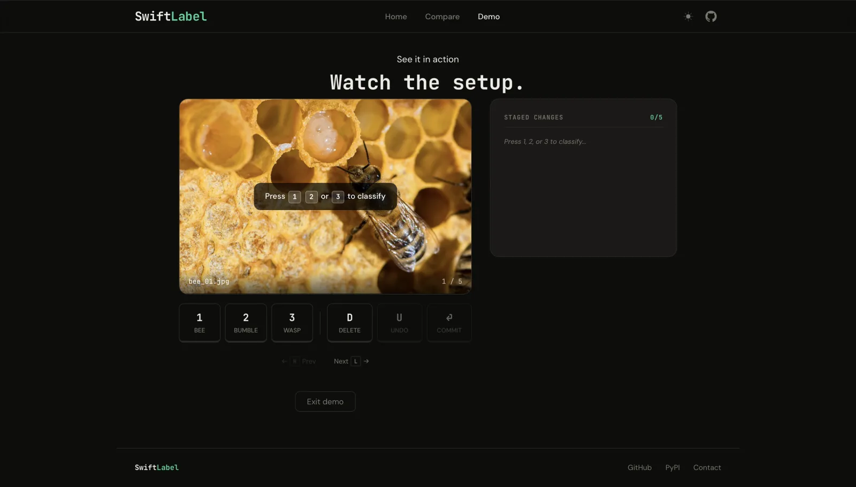Click the 0/5 staged counter

click(x=656, y=118)
